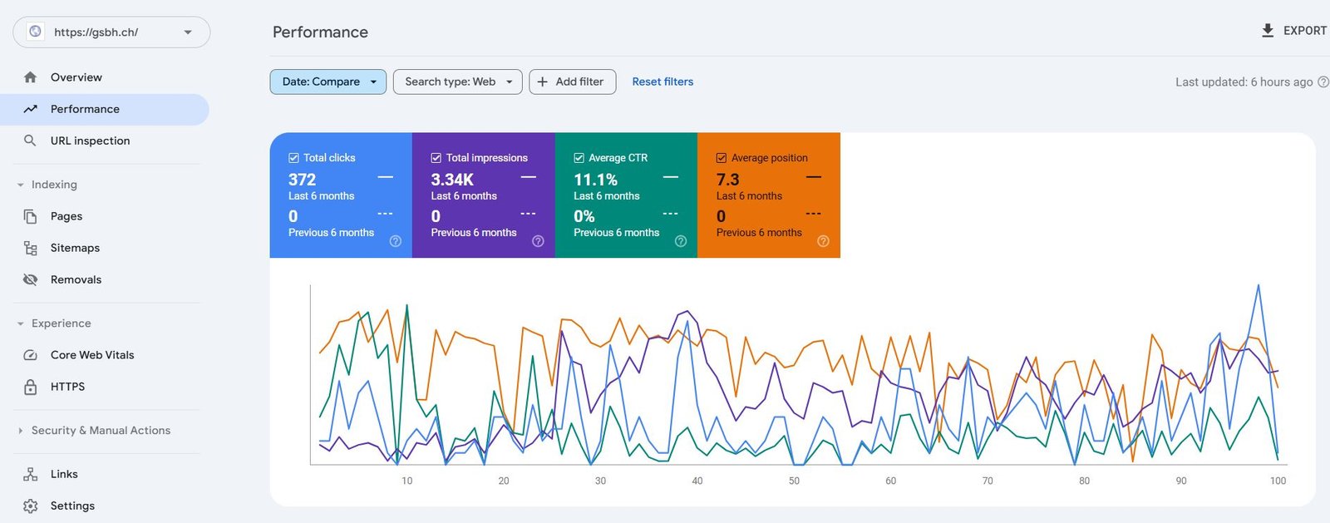This screenshot has height=523, width=1330.
Task: Toggle the Average CTR checkbox
Action: click(x=579, y=158)
